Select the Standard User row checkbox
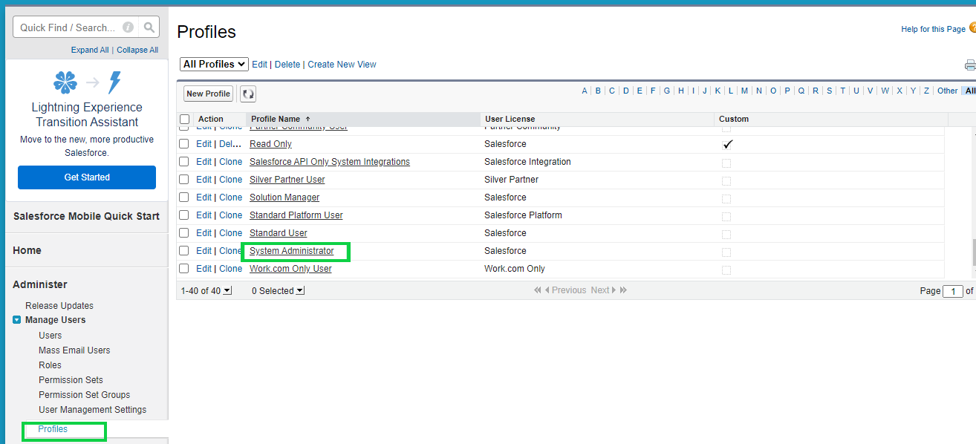Screen dimensions: 976x444 [x=184, y=233]
